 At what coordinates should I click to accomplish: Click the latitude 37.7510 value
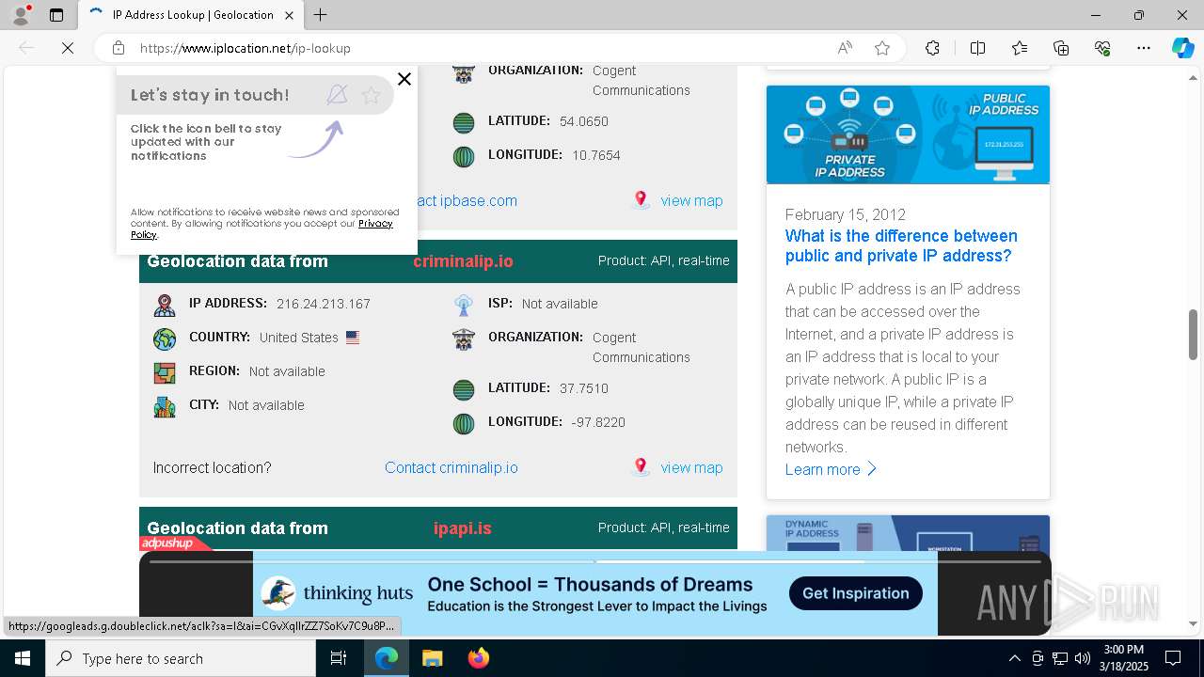(x=584, y=388)
